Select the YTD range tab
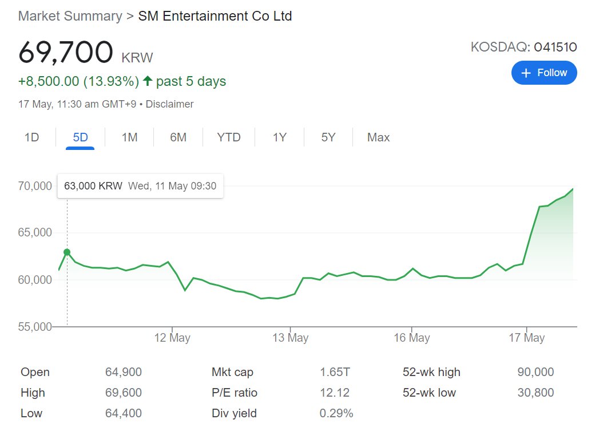The image size is (615, 431). (x=229, y=137)
